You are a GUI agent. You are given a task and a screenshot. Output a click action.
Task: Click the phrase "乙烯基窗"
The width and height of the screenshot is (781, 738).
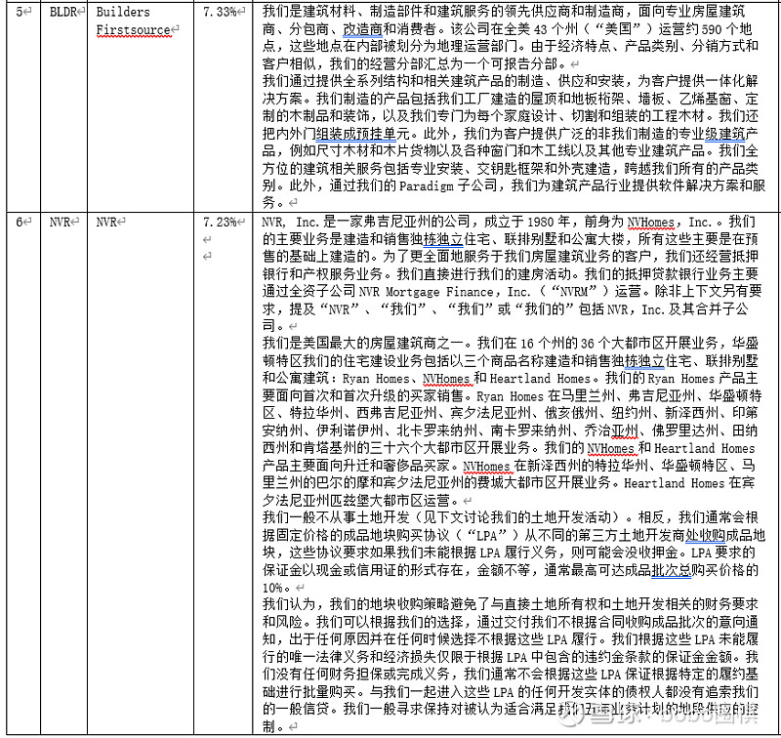(704, 100)
